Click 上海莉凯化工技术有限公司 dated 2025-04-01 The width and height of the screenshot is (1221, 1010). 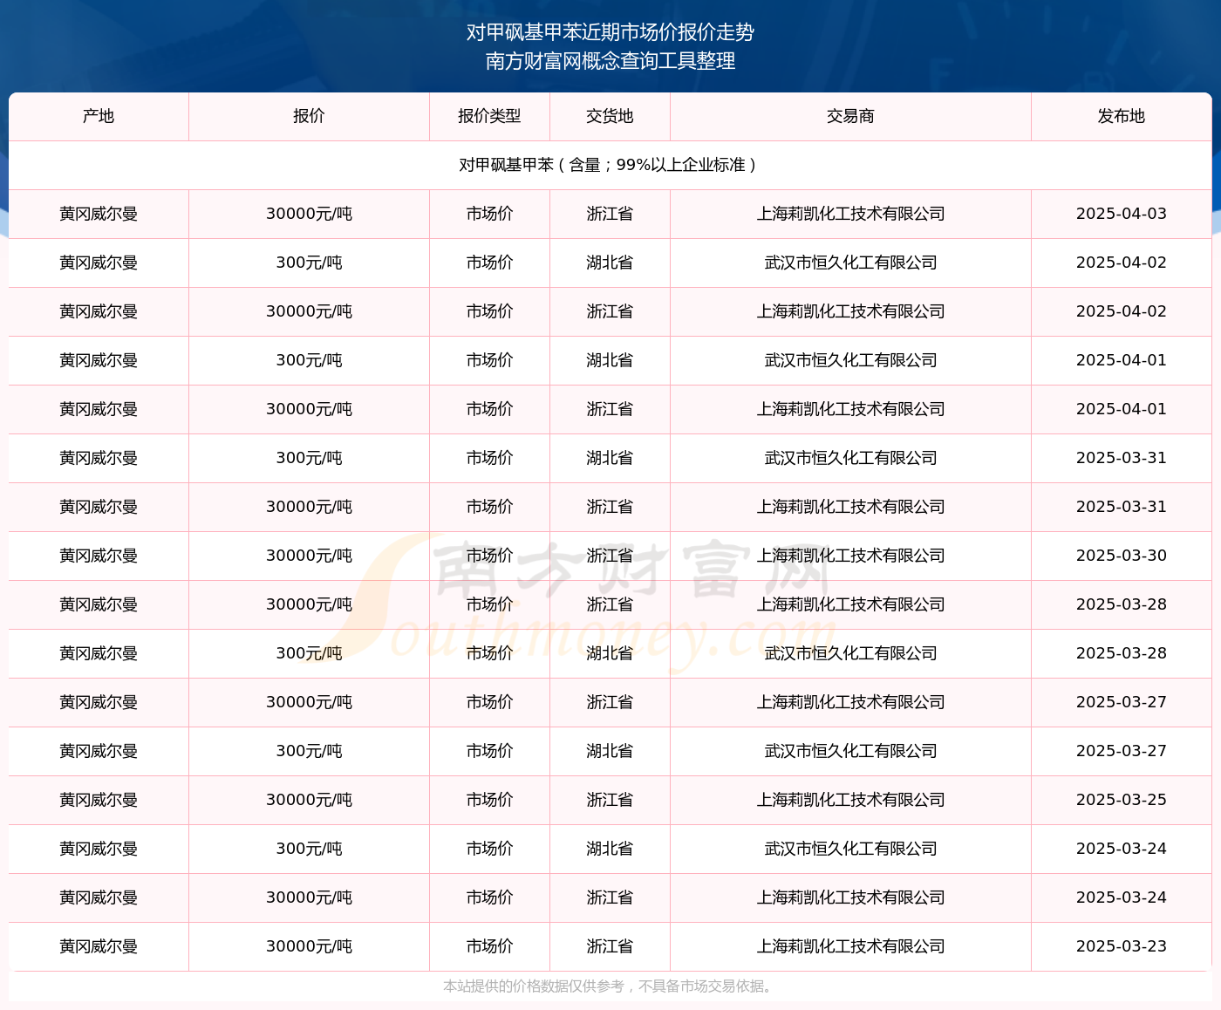pyautogui.click(x=850, y=409)
